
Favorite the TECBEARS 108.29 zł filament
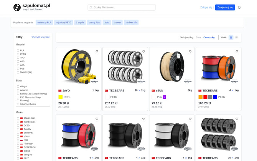tap(237, 51)
